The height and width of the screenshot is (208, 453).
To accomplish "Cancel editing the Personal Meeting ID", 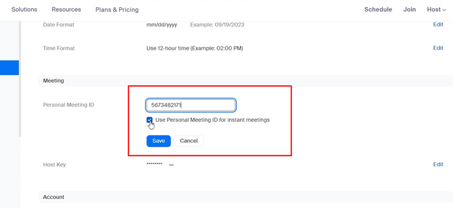I will pyautogui.click(x=188, y=141).
